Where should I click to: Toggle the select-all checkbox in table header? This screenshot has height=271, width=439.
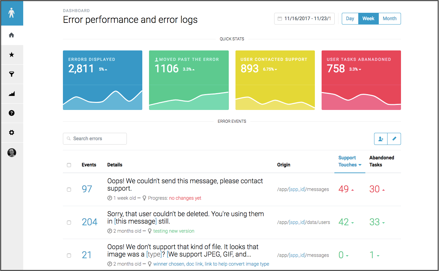69,165
